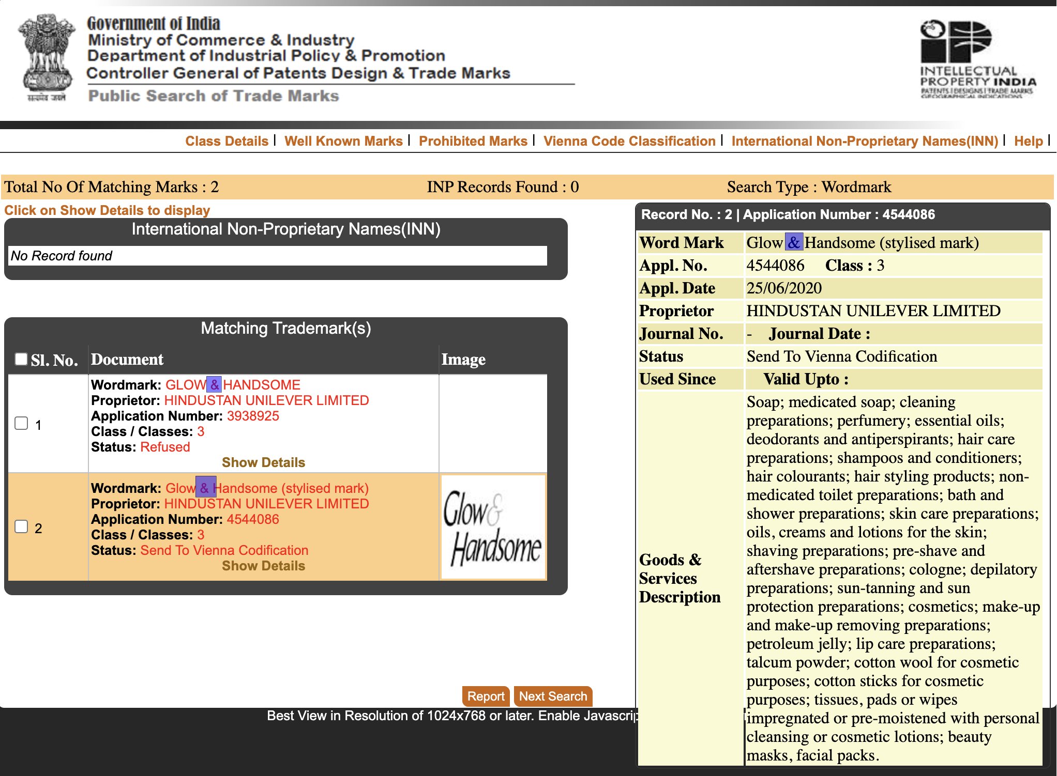Click the Record No. 2 details header
This screenshot has height=776, width=1057.
coord(842,215)
